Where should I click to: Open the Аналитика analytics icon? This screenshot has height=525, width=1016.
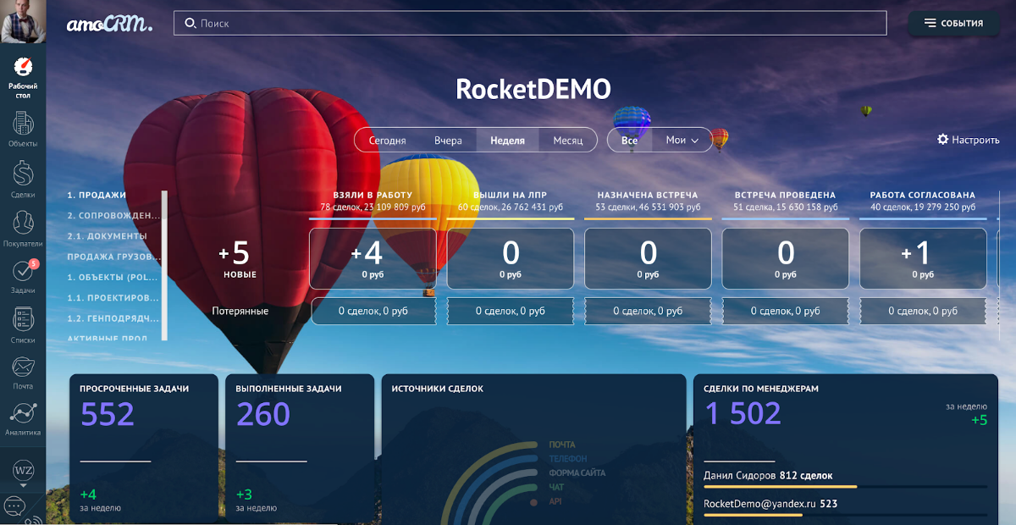[x=23, y=417]
